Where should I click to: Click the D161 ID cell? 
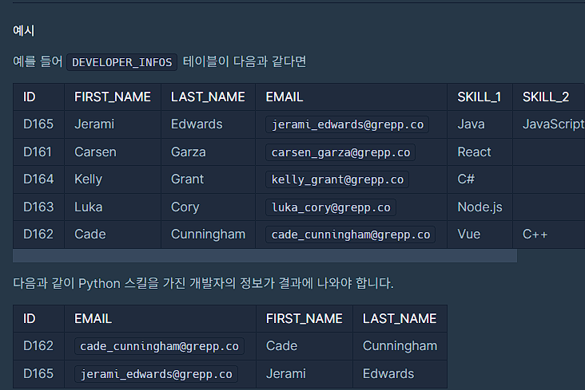tap(38, 152)
